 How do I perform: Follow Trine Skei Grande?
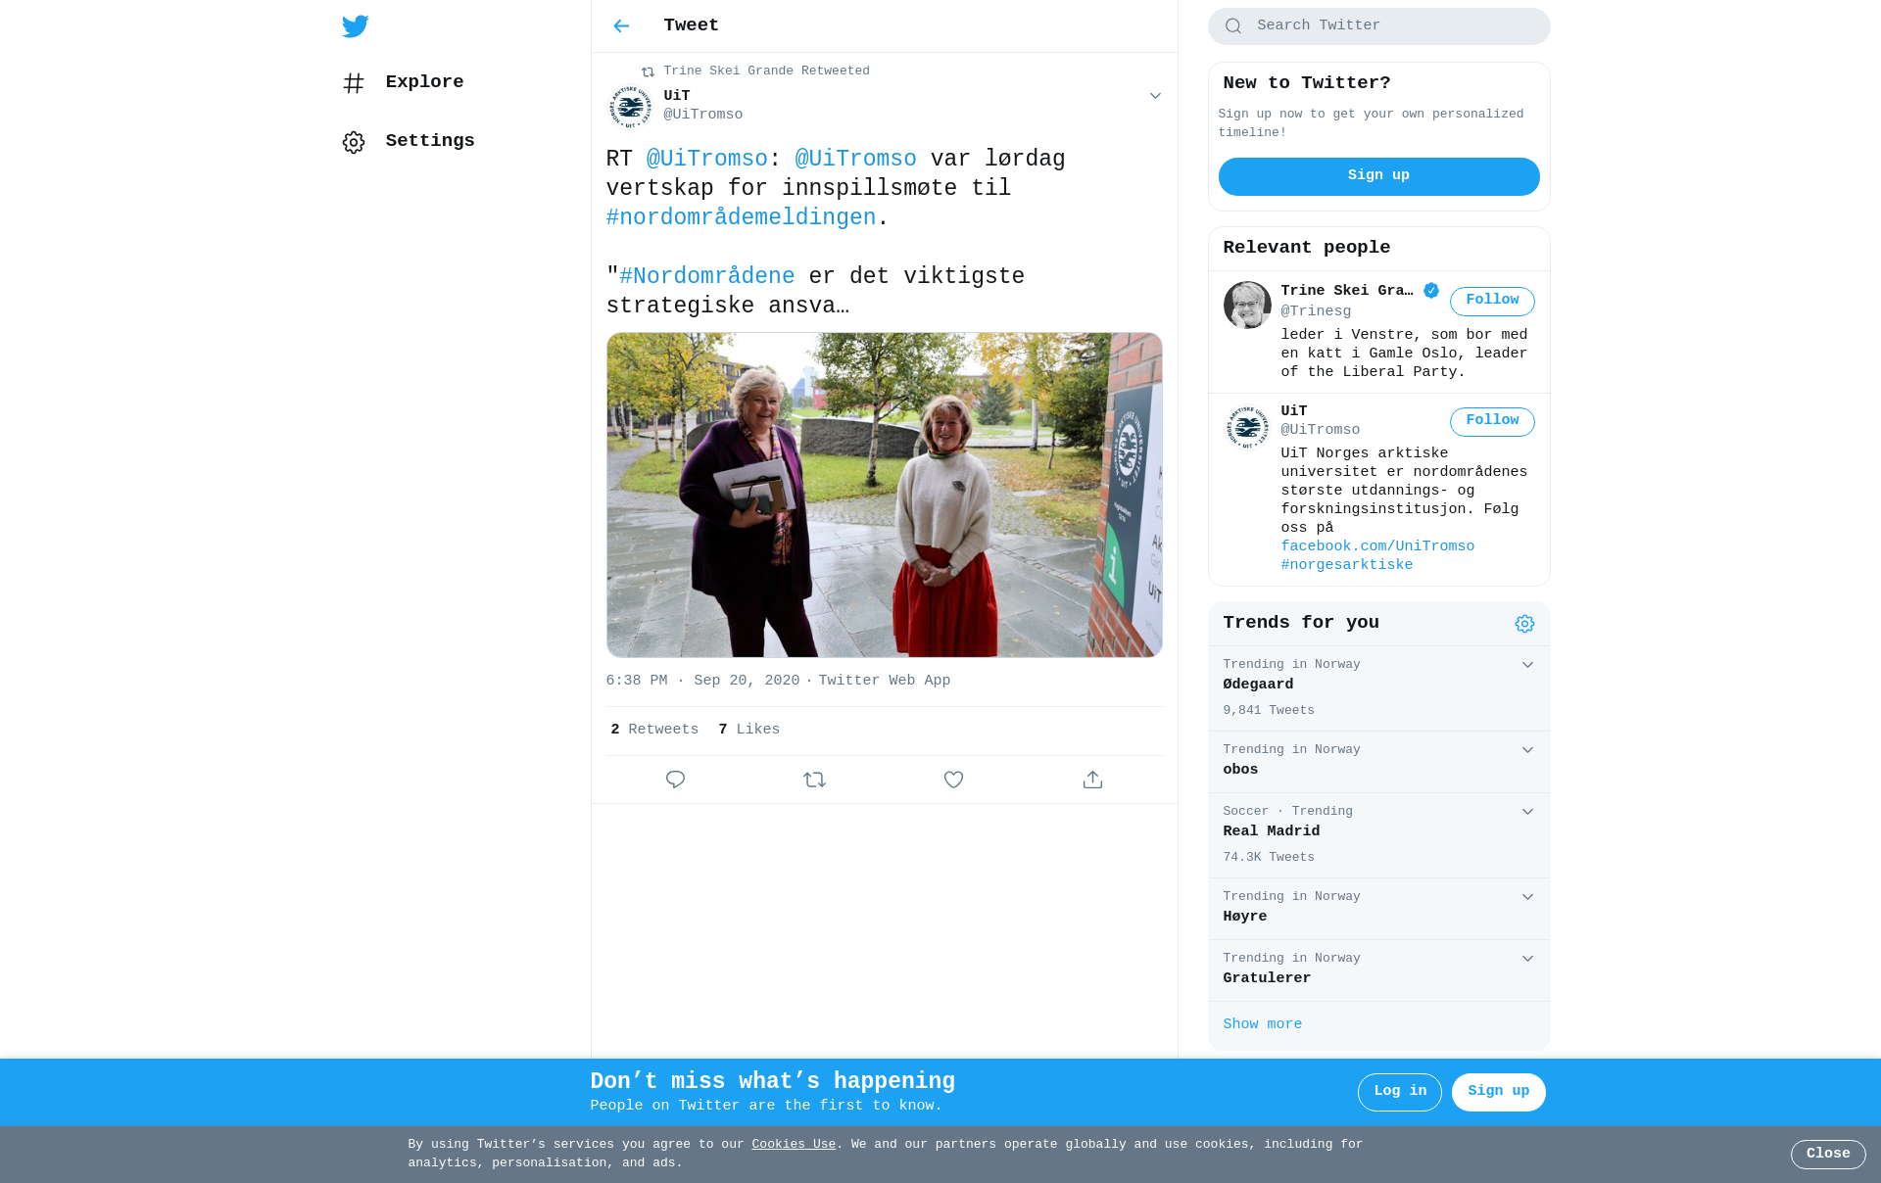coord(1492,301)
